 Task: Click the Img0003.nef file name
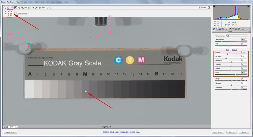point(106,127)
